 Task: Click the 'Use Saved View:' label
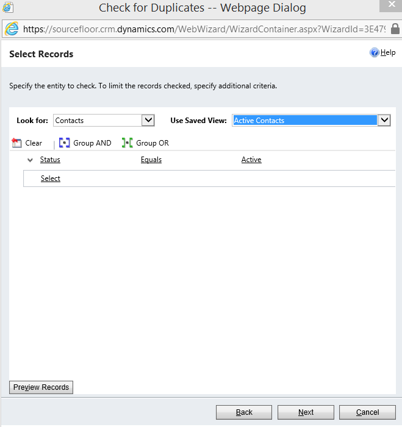[x=198, y=121]
